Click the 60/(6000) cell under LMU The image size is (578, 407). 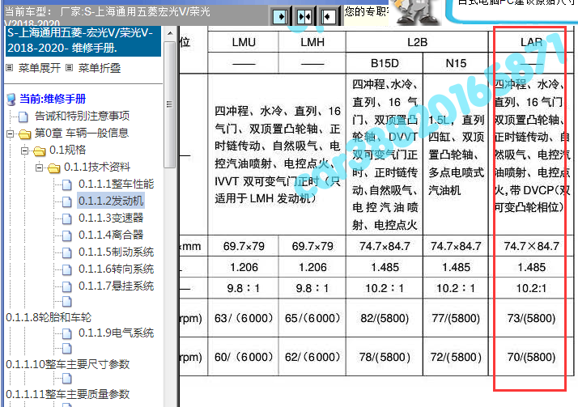(244, 357)
